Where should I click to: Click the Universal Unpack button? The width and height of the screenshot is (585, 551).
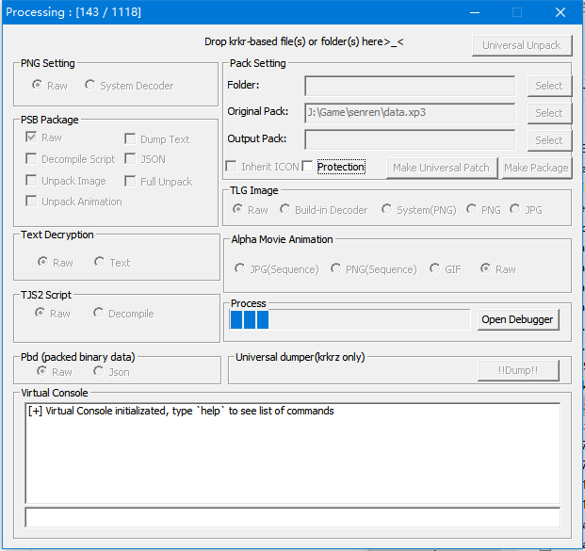pyautogui.click(x=522, y=45)
